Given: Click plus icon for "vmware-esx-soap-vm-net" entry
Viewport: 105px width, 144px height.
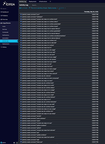Looking at the screenshot, I should coord(21,64).
